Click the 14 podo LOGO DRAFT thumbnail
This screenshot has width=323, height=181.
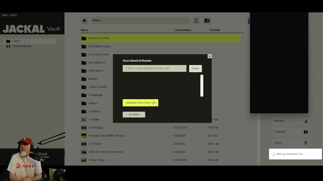click(84, 136)
